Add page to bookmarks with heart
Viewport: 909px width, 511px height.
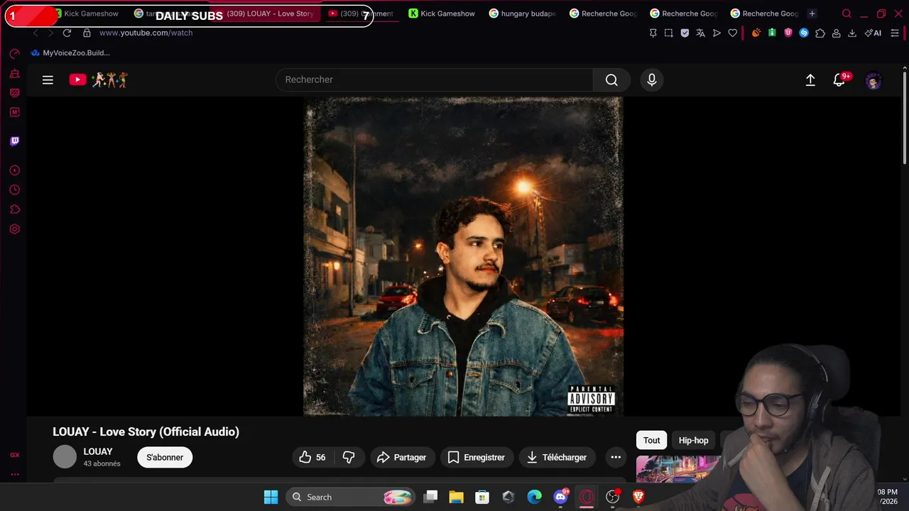pos(733,33)
